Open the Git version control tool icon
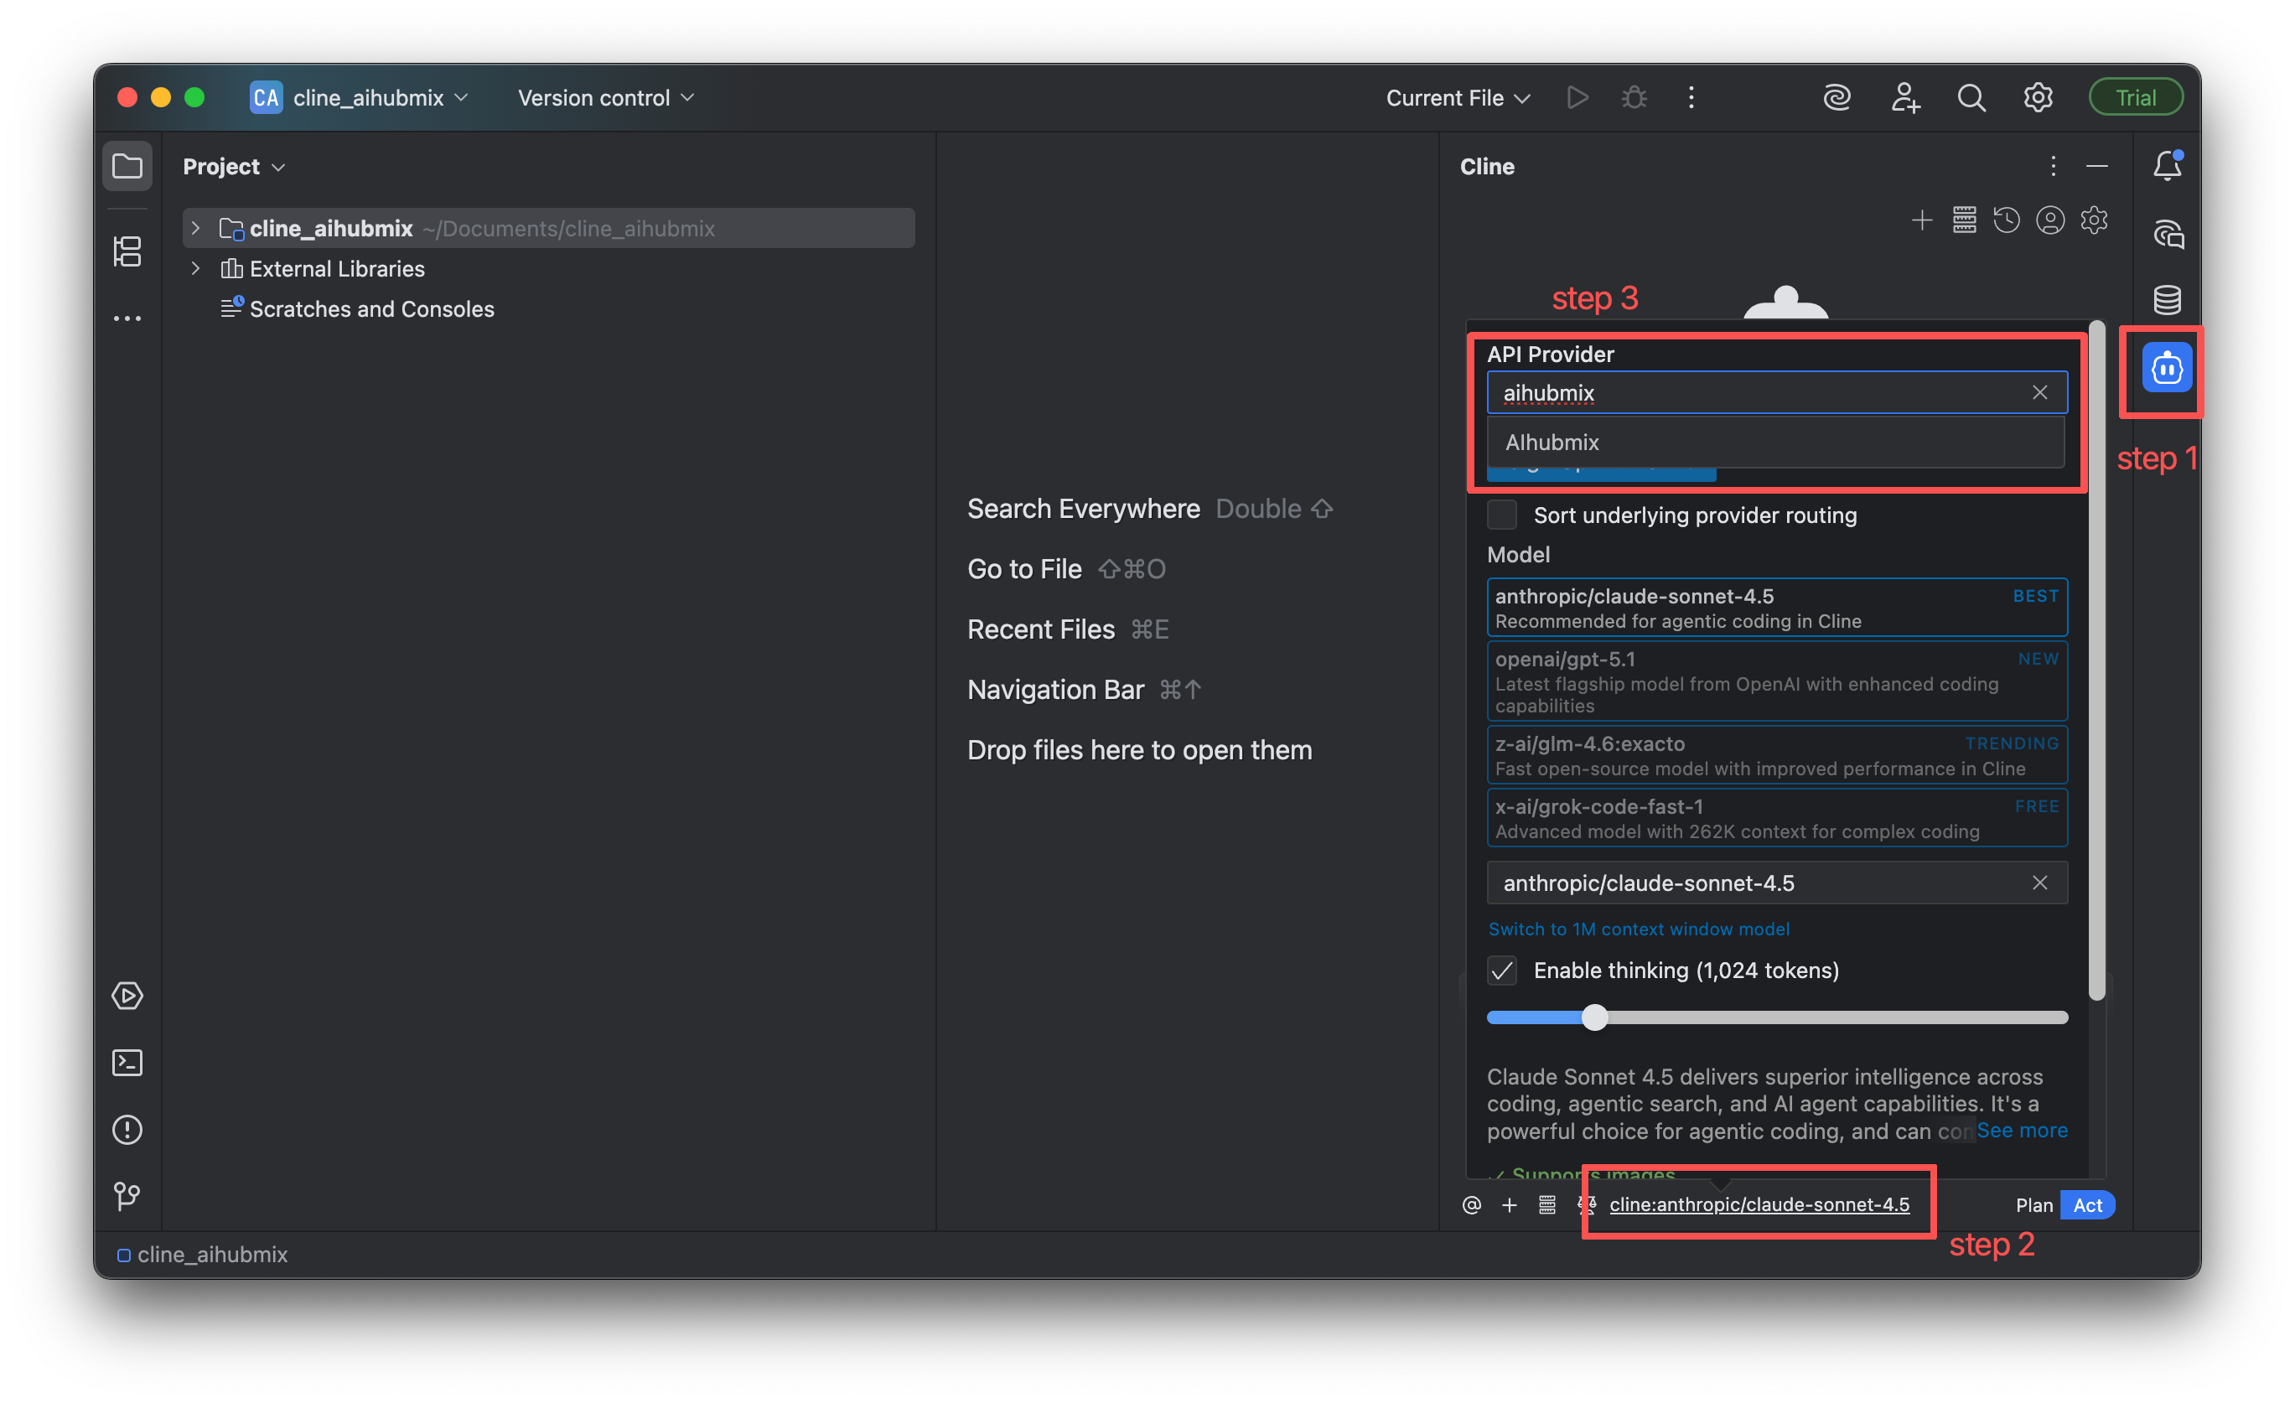This screenshot has width=2295, height=1403. 127,1195
